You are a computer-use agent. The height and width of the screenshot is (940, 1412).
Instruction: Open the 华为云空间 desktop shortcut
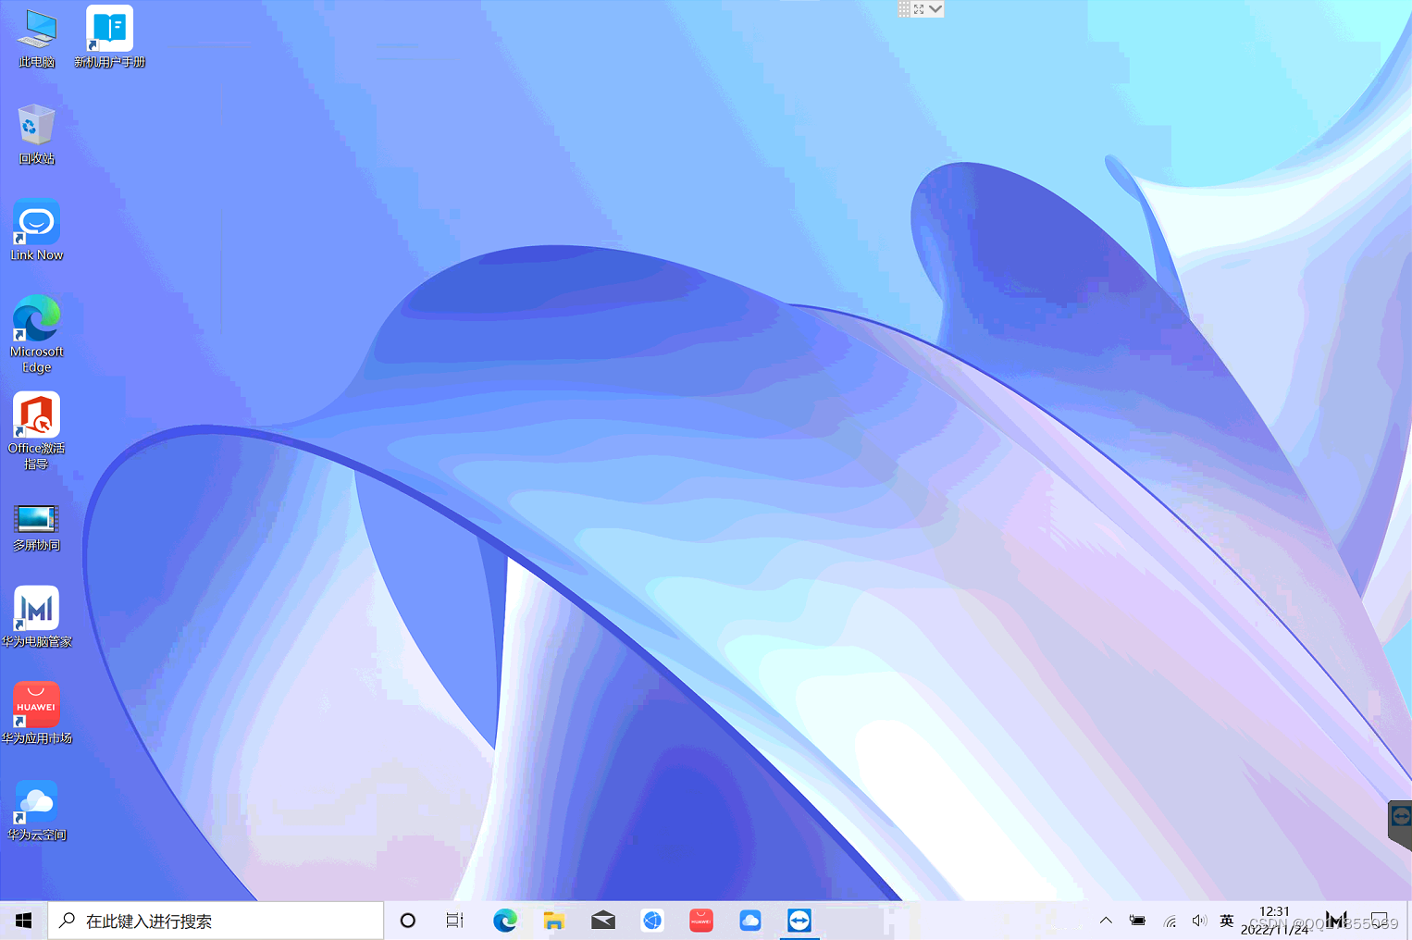click(x=36, y=810)
